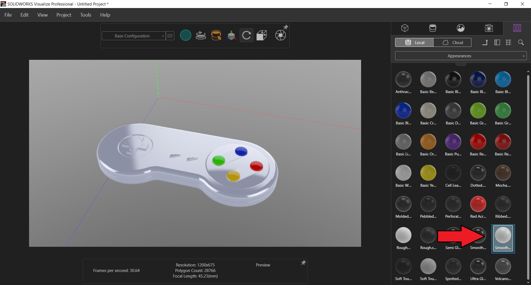Screen dimensions: 531x285
Task: Open the Project menu
Action: (x=64, y=15)
